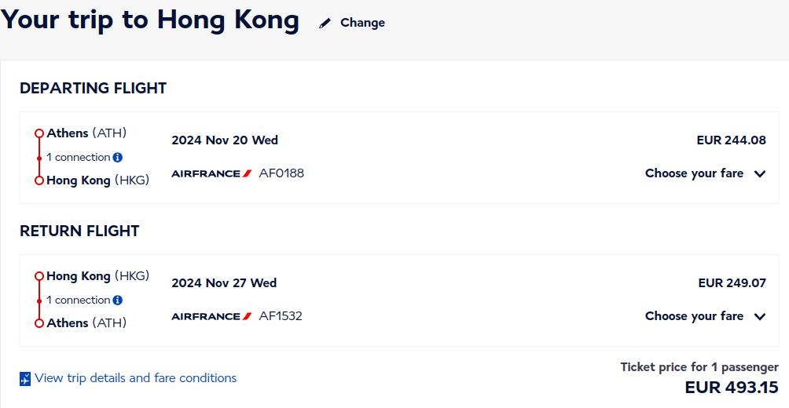Open info icon for departing flight connection
This screenshot has height=408, width=789.
click(x=118, y=157)
